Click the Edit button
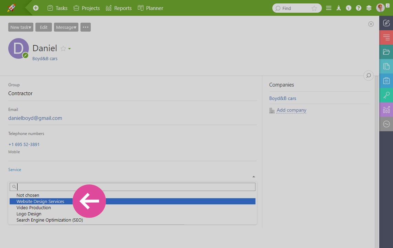The width and height of the screenshot is (393, 248). tap(44, 27)
